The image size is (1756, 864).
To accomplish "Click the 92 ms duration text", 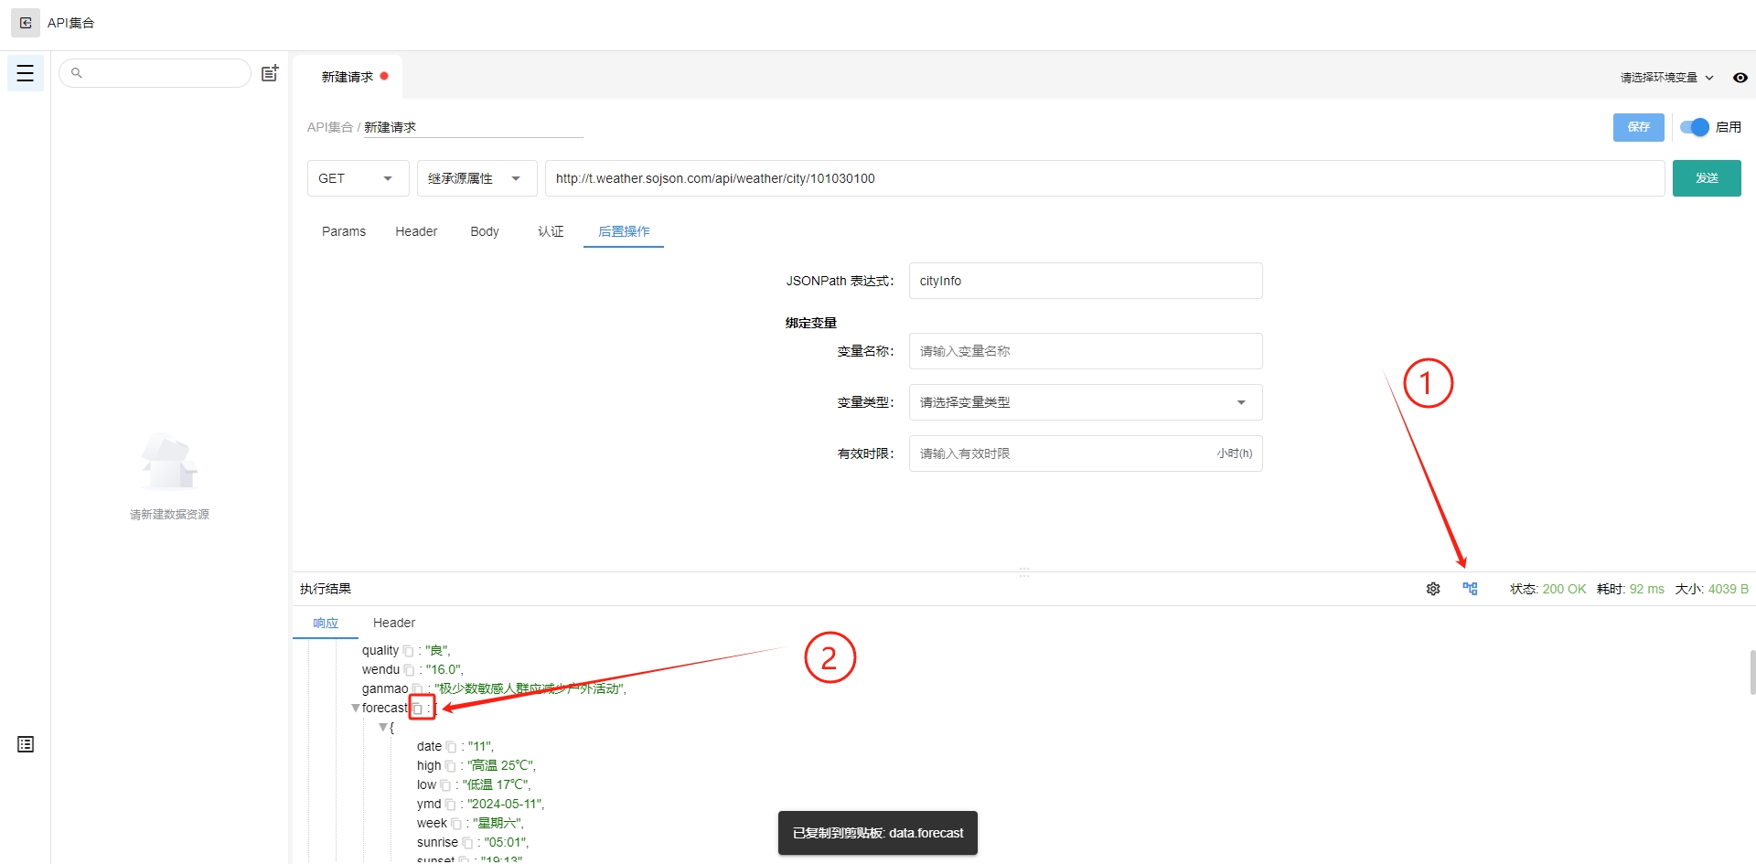I will coord(1646,589).
